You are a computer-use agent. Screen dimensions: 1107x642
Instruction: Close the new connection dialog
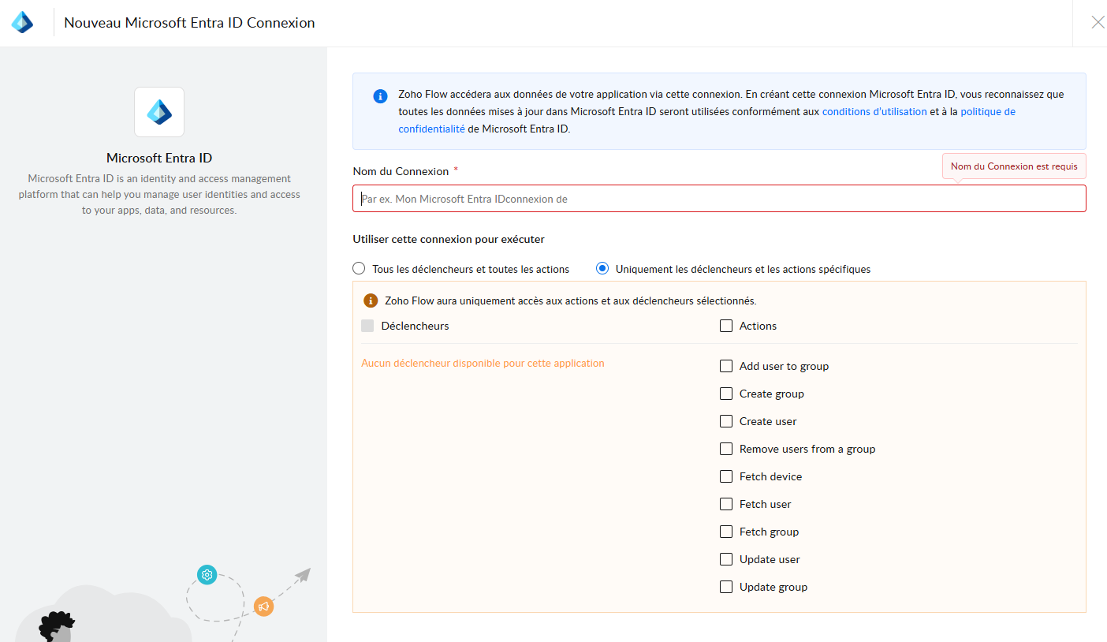(1098, 22)
